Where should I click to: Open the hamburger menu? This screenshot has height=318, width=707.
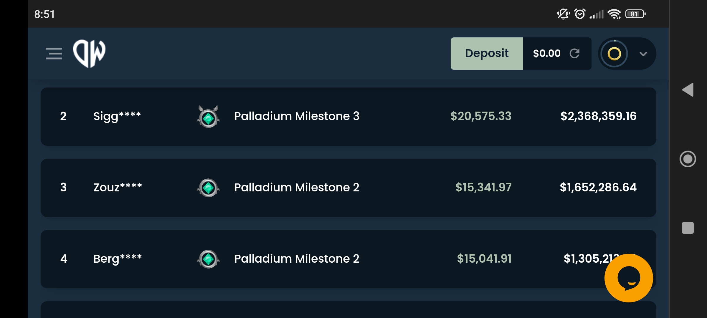[54, 54]
